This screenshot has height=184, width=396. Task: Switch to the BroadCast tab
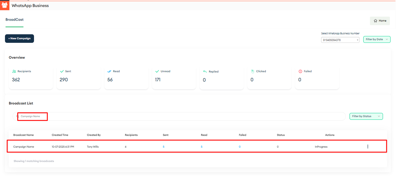pos(14,20)
